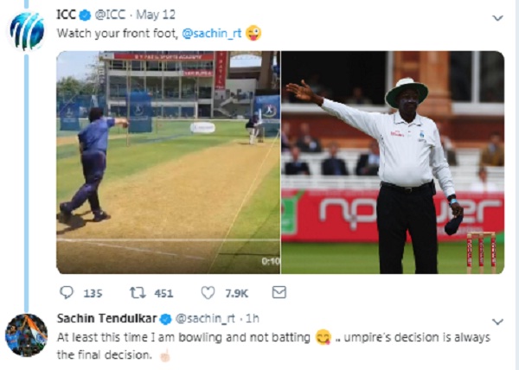Click the May 12 tweet timestamp
The width and height of the screenshot is (519, 370).
click(153, 16)
